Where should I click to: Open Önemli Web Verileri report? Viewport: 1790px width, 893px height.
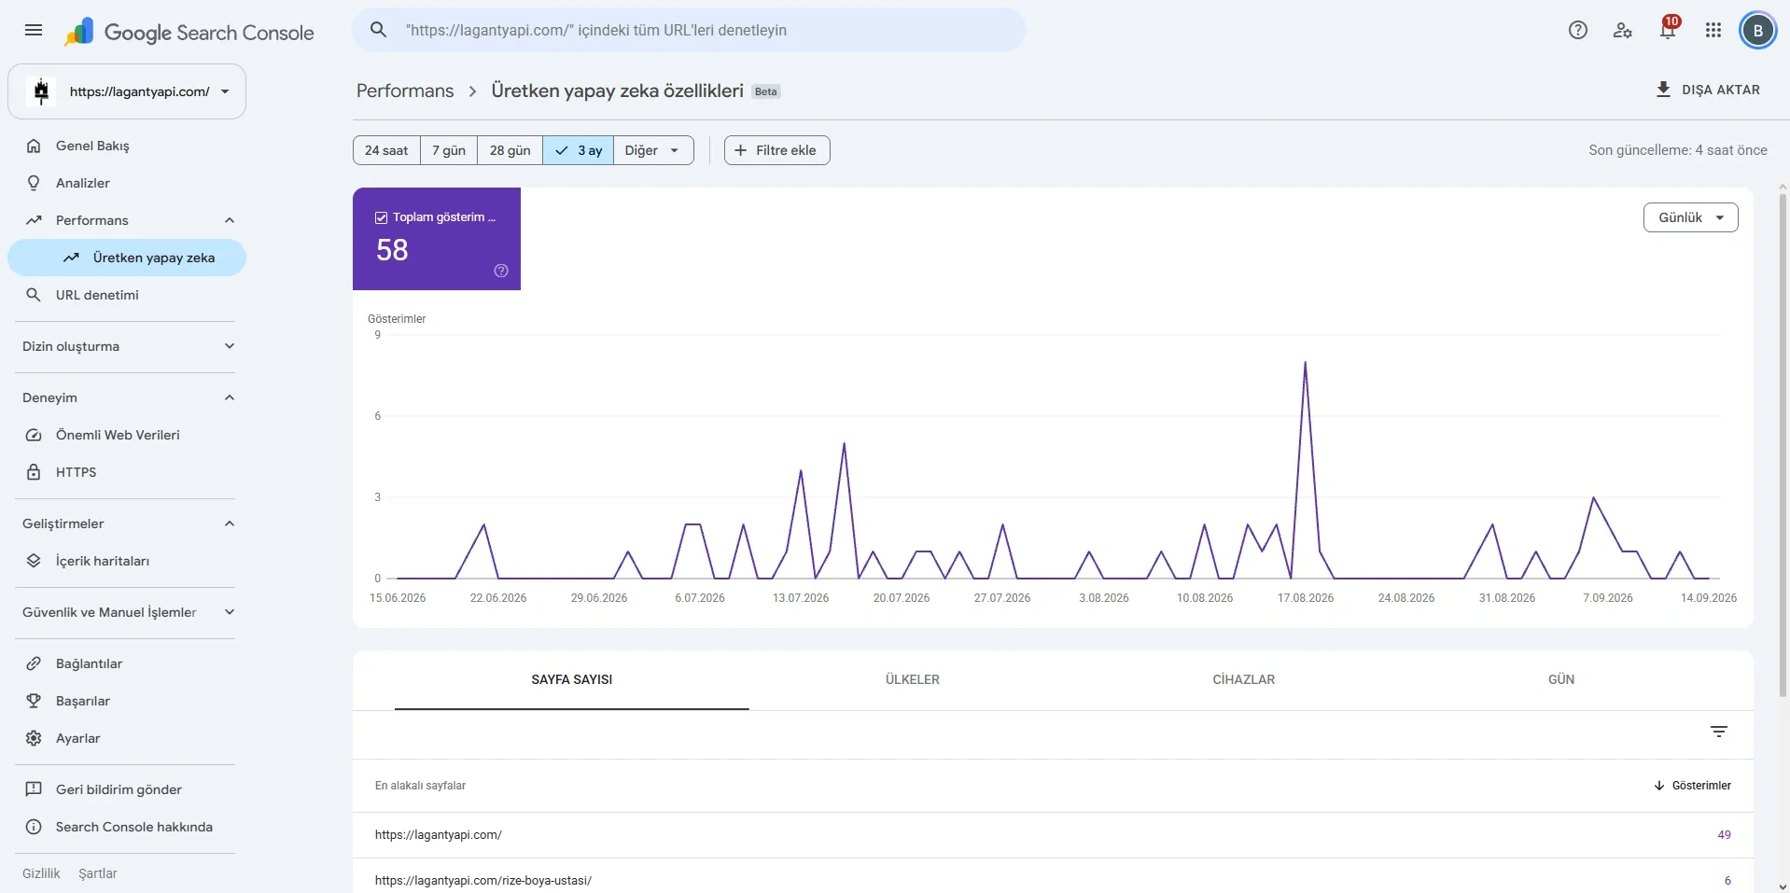point(127,435)
